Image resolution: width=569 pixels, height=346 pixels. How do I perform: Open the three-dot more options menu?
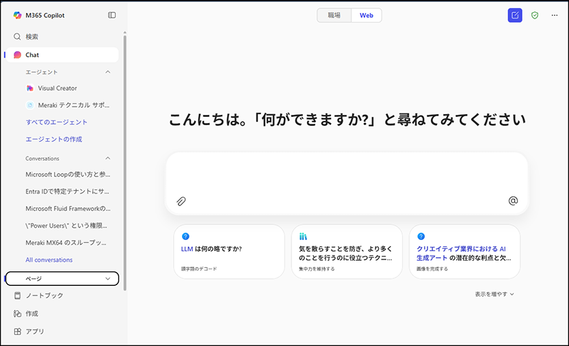coord(555,15)
